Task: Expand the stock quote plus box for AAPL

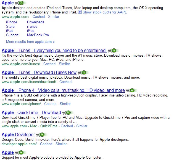Action: 80,12
